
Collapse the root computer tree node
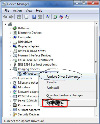(x=6, y=24)
